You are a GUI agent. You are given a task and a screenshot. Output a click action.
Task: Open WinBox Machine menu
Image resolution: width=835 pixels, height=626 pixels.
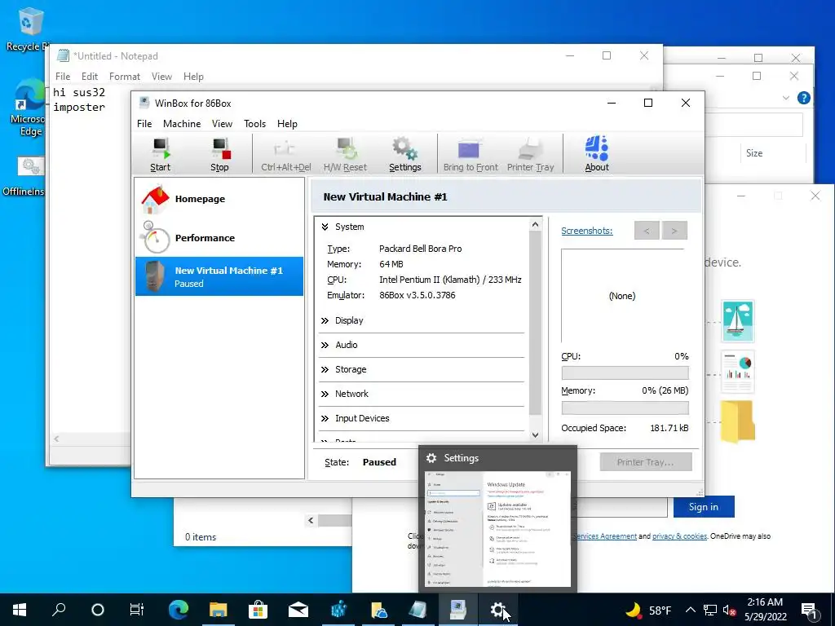click(182, 124)
